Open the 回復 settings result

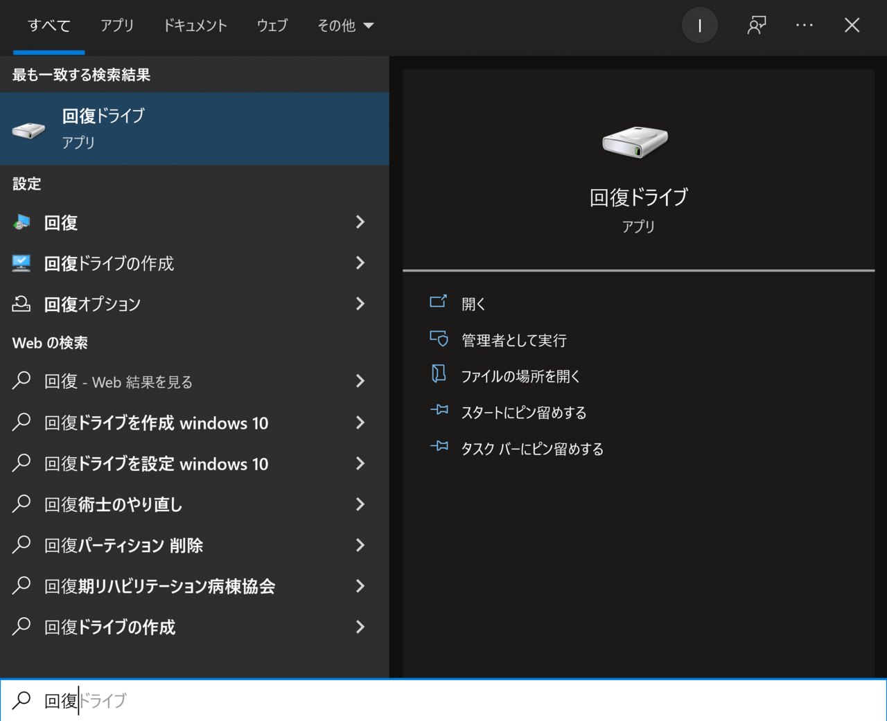pyautogui.click(x=194, y=222)
